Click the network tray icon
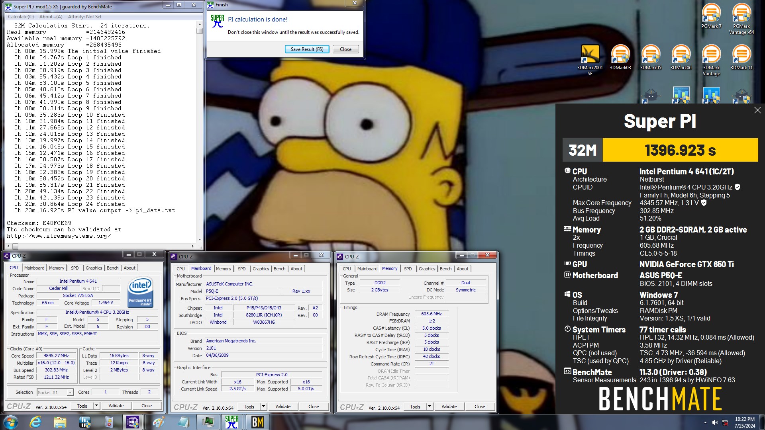The image size is (765, 430). 725,422
